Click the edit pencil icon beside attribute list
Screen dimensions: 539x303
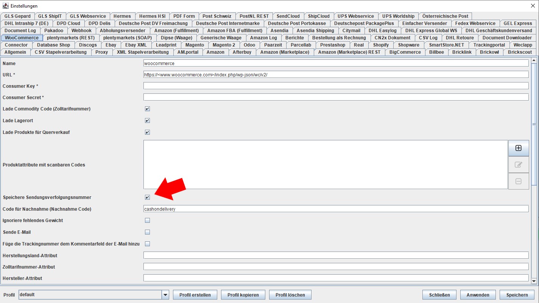[x=519, y=165]
